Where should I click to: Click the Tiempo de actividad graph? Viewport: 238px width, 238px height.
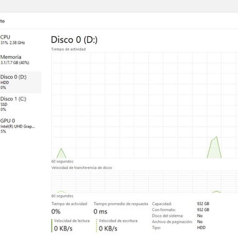click(145, 105)
